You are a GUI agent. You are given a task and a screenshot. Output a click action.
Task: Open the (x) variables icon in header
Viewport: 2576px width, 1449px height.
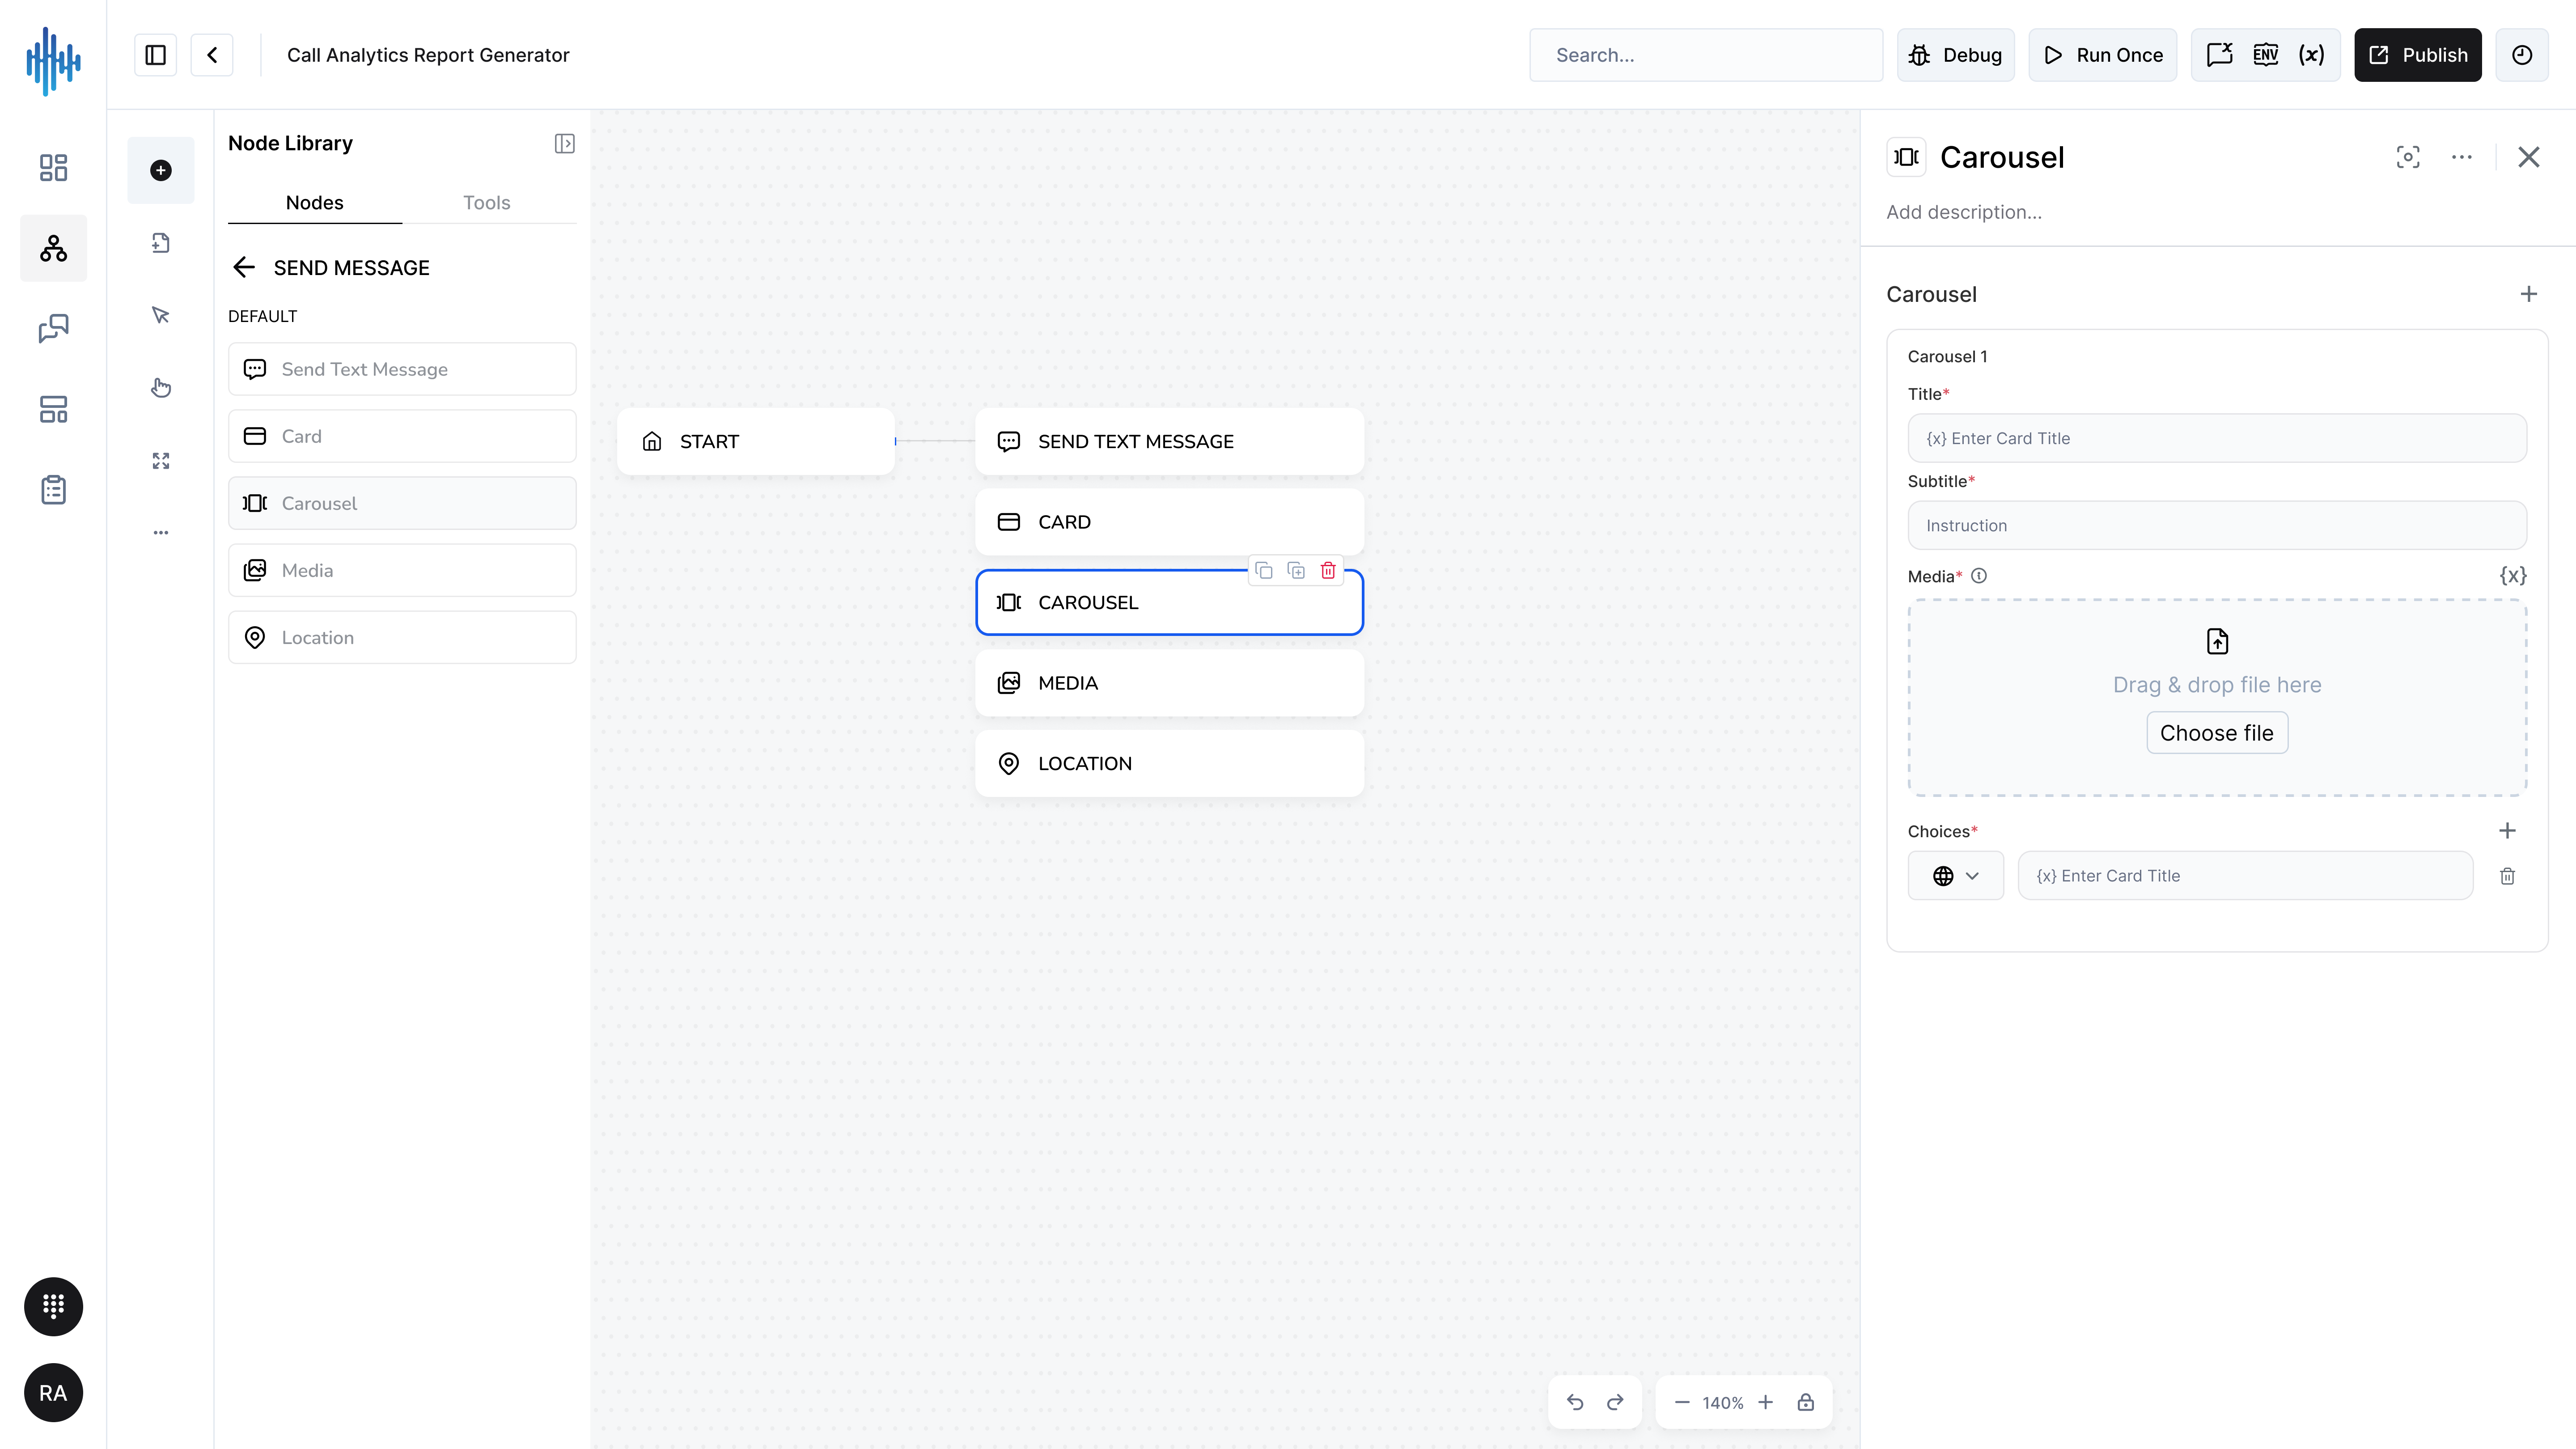(x=2311, y=55)
